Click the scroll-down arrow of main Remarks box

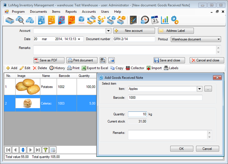219,52
